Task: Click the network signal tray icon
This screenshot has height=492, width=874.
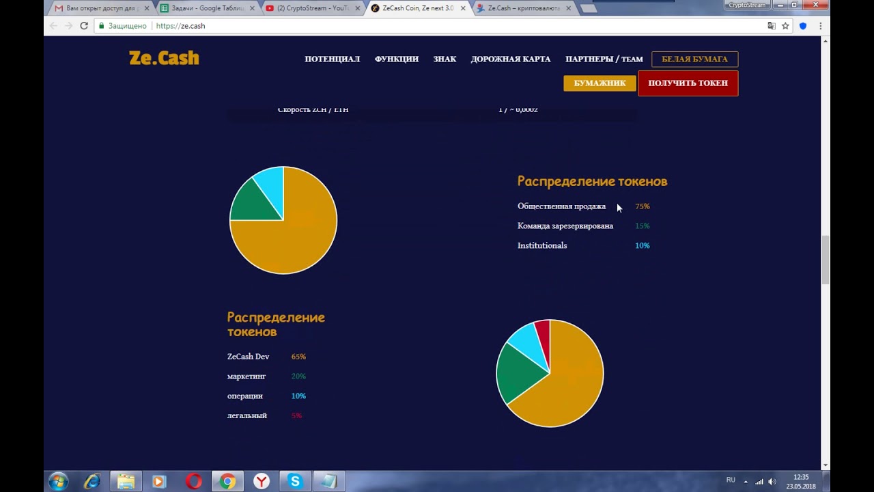Action: 759,482
